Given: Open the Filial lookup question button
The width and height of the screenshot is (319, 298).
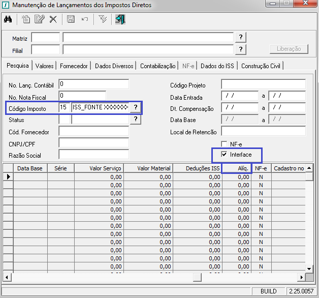Looking at the screenshot, I should coord(241,49).
